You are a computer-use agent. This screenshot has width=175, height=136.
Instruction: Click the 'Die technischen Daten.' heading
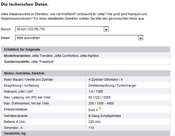(x=24, y=4)
